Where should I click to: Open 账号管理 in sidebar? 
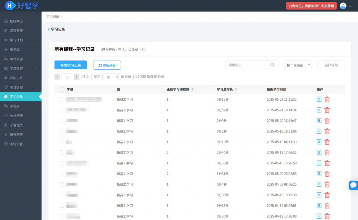coord(21,135)
